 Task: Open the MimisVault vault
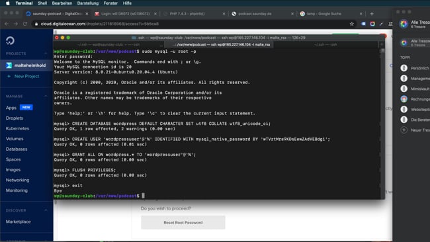coord(415,89)
